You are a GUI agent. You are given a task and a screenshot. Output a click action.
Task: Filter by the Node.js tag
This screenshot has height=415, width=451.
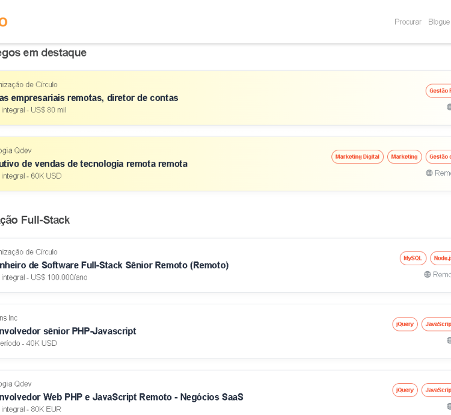[441, 258]
